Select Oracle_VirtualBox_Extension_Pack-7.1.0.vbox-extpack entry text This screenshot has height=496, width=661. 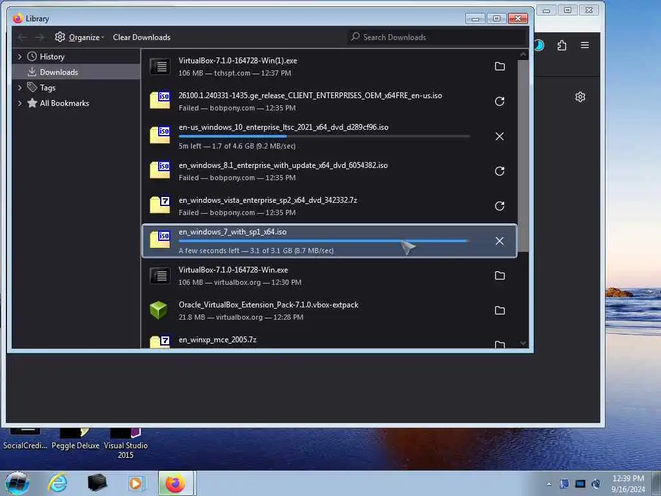click(269, 305)
